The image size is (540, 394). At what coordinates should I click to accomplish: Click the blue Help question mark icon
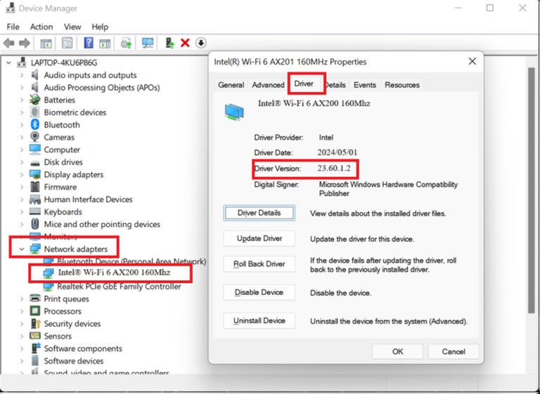[x=89, y=43]
